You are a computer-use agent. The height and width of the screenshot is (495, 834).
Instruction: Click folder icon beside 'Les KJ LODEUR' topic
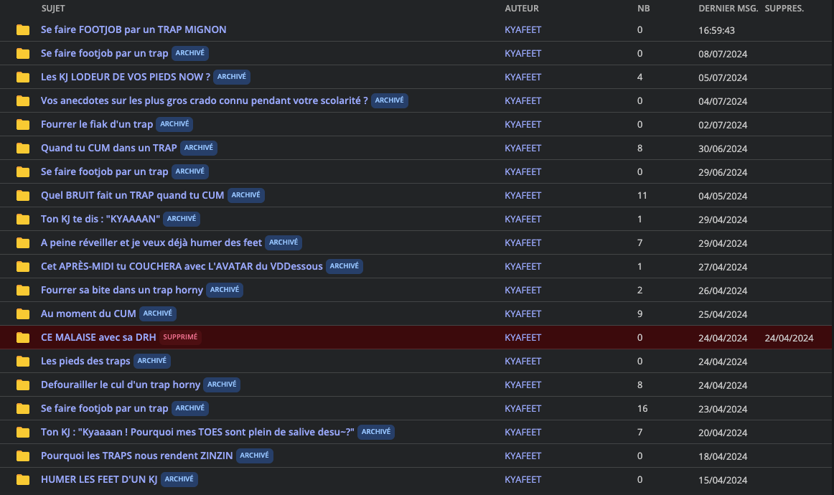click(23, 77)
